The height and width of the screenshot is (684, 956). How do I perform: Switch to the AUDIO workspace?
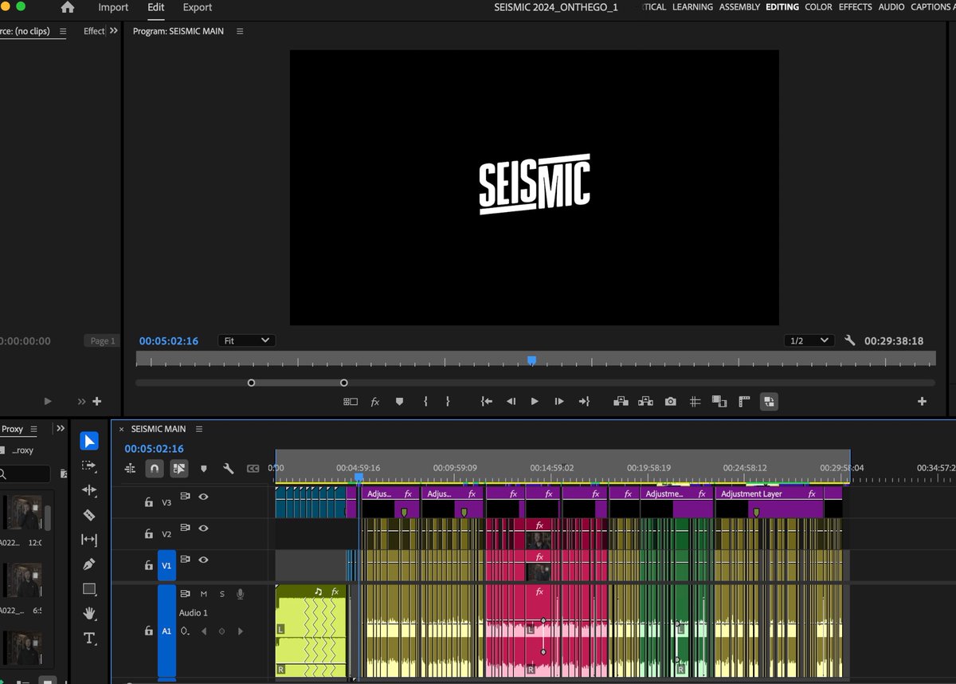pyautogui.click(x=891, y=7)
